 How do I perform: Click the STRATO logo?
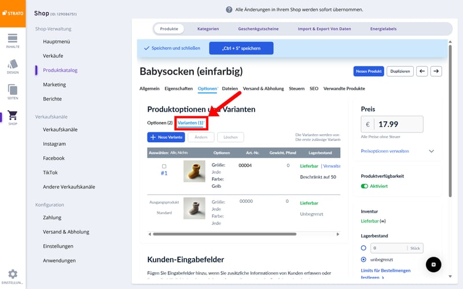[13, 13]
